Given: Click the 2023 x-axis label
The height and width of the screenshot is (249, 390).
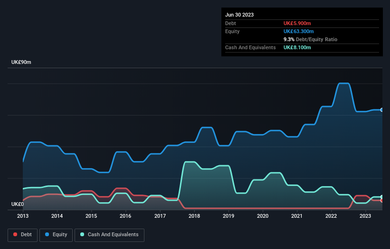Looking at the screenshot, I should click(x=365, y=216).
